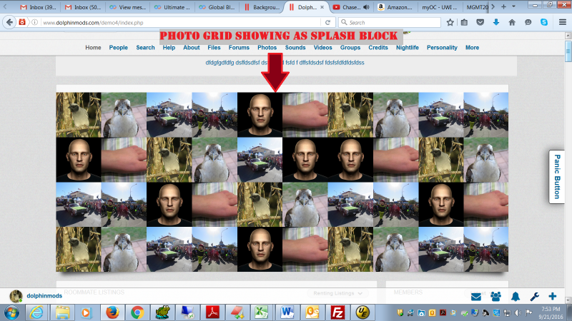Viewport: 572px width, 321px height.
Task: Click the Skype toolbar icon
Action: (544, 23)
